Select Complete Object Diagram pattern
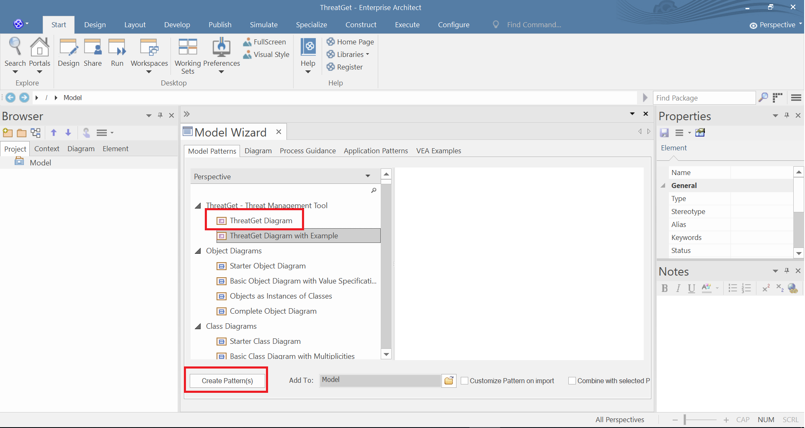This screenshot has width=805, height=428. 273,311
